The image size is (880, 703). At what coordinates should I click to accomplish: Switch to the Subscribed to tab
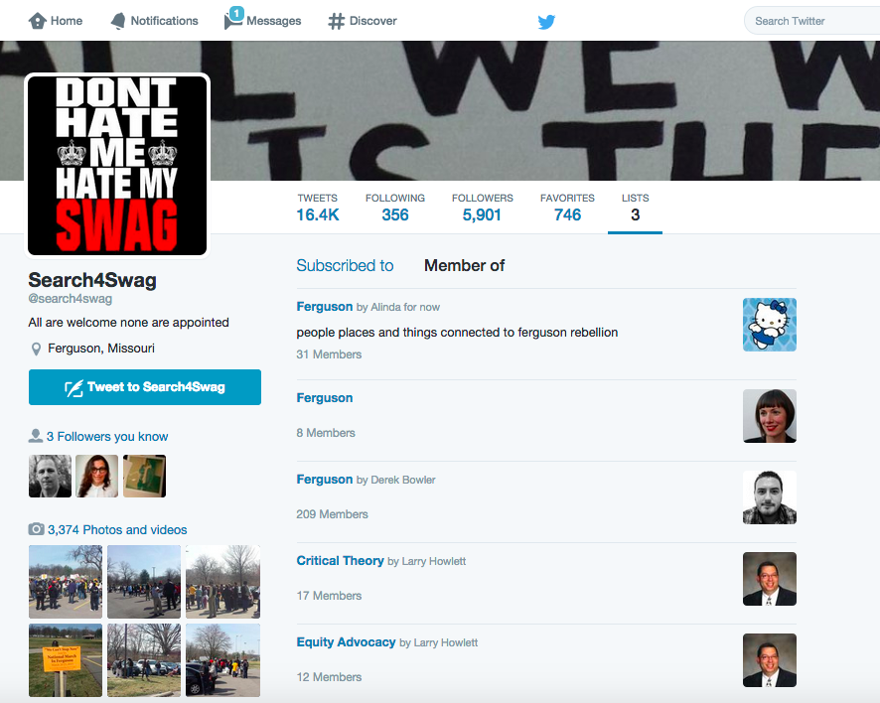coord(346,265)
